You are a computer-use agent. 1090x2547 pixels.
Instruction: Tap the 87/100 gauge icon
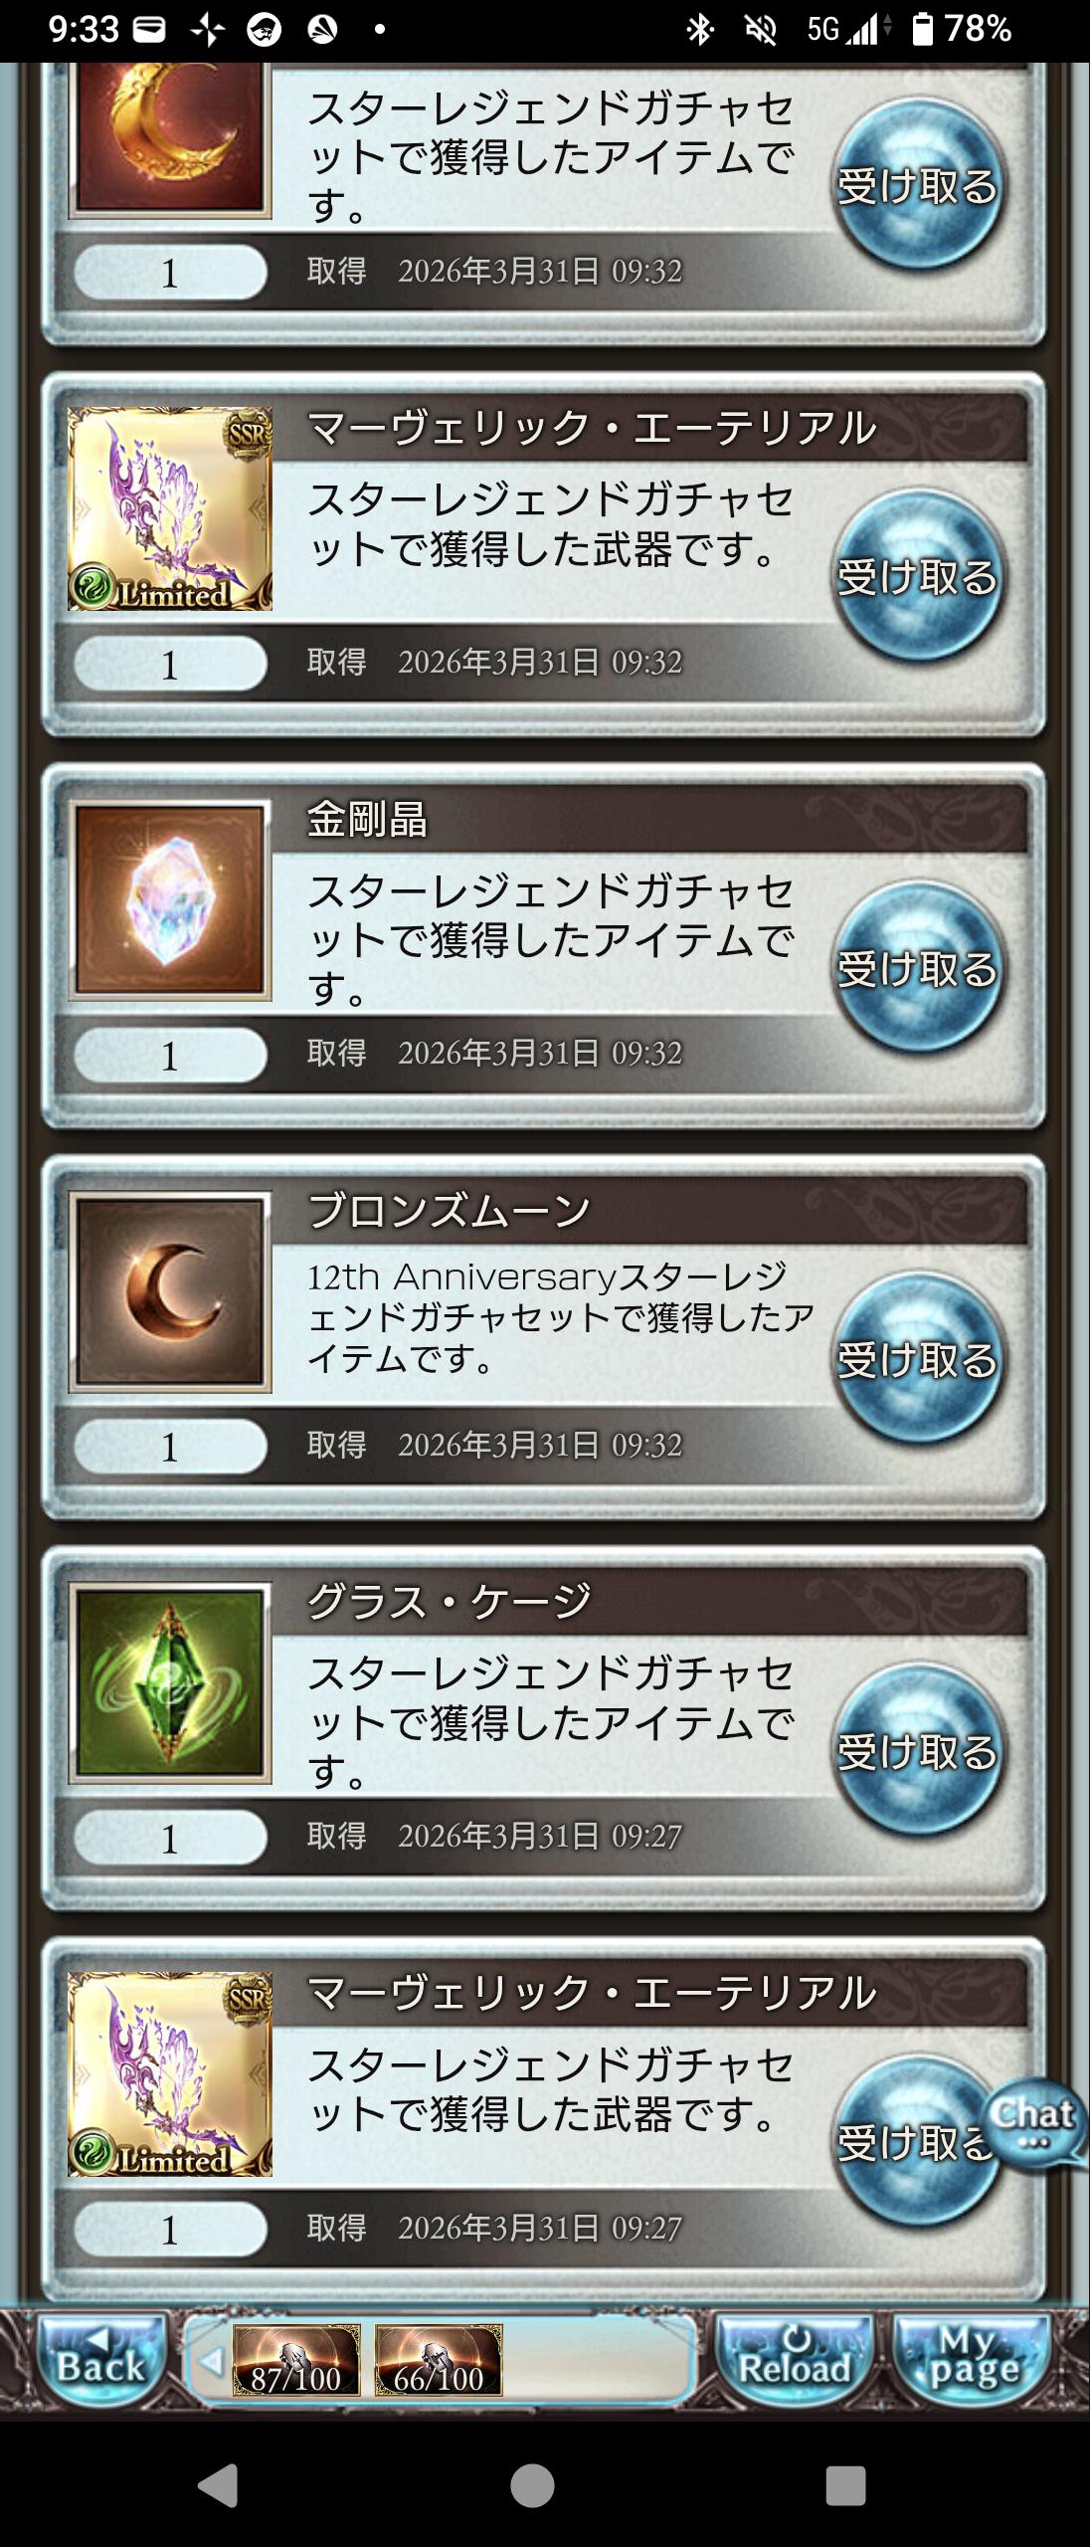coord(296,2360)
